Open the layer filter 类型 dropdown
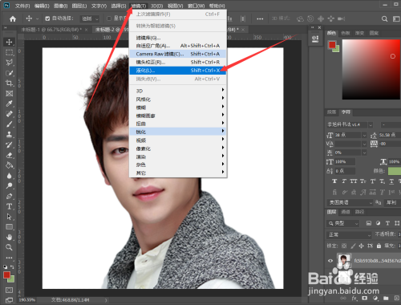The height and width of the screenshot is (305, 401). click(x=343, y=223)
